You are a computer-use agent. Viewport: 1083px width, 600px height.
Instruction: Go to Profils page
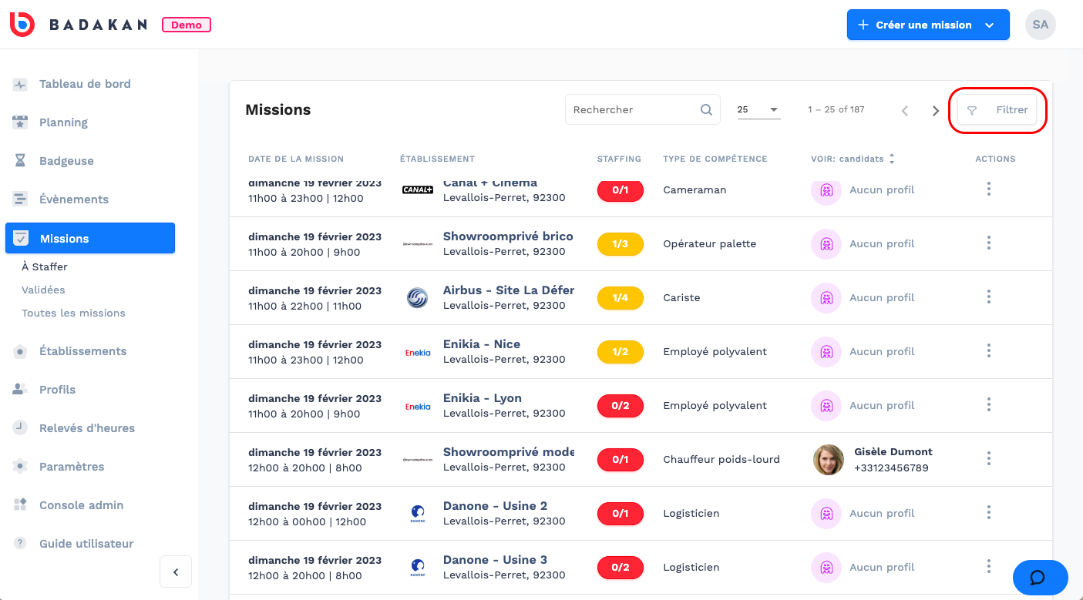57,390
